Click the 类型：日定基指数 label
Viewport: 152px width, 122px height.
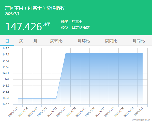75,27
